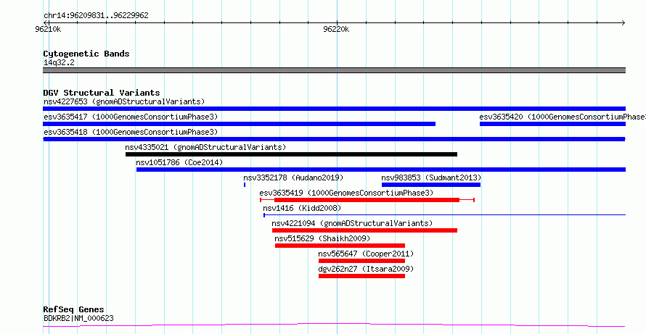Viewport: 646px width, 334px height.
Task: Click the nsv4335021 black variant bar
Action: tap(291, 154)
